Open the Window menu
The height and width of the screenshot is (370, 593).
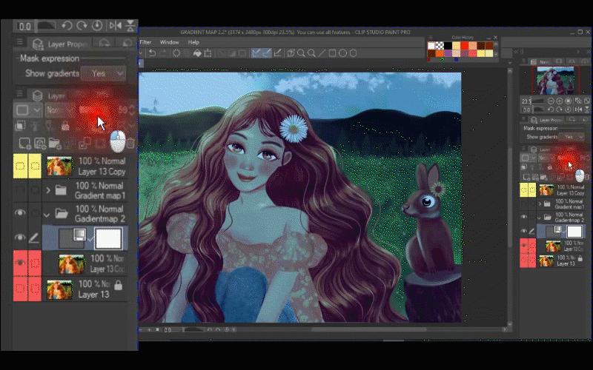[x=169, y=42]
